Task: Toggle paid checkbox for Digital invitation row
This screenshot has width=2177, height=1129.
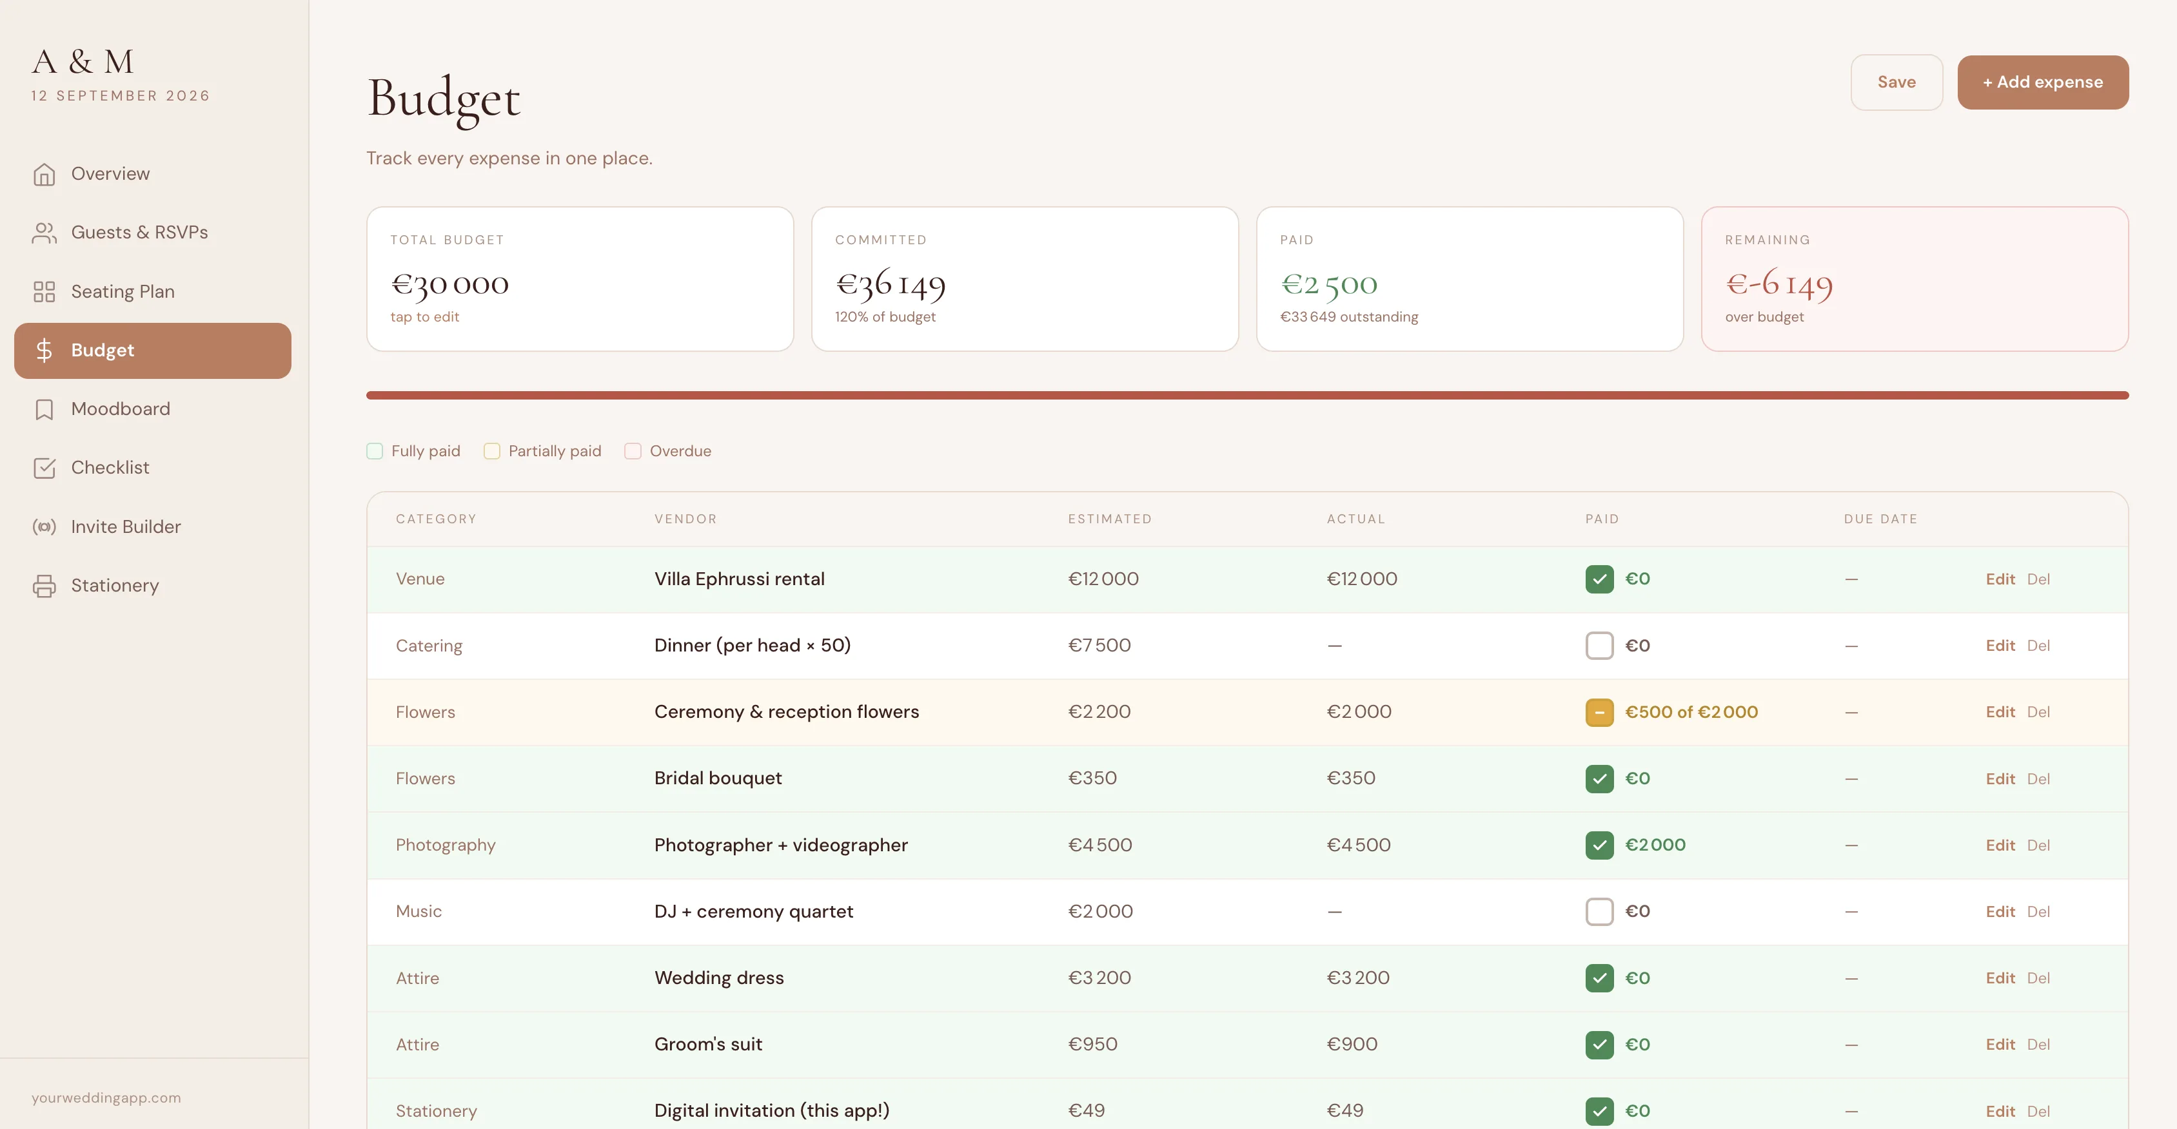Action: 1599,1111
